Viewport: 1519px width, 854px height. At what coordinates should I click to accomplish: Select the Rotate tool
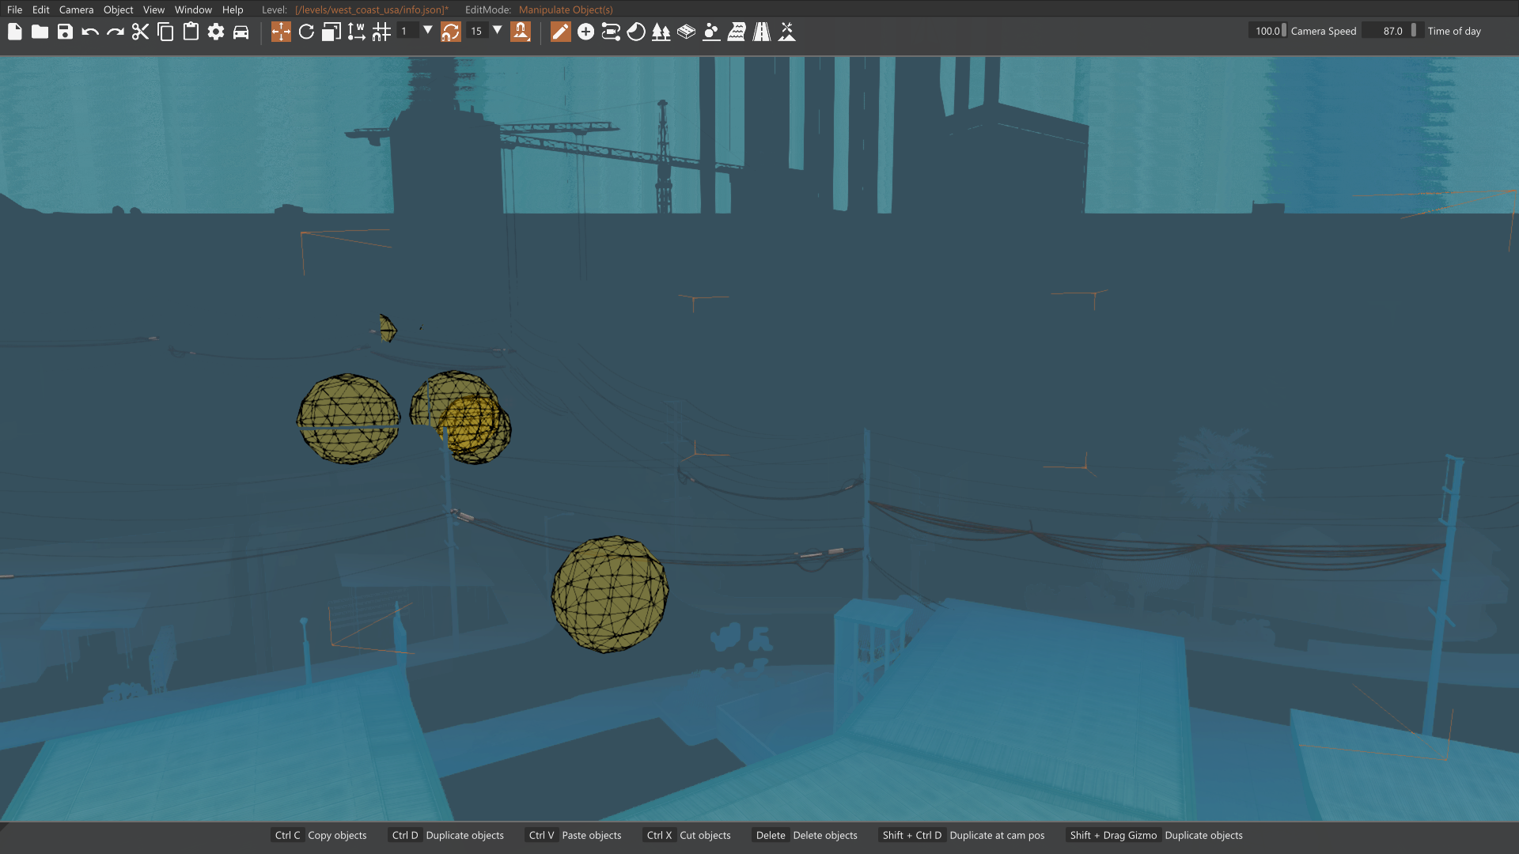[x=306, y=32]
